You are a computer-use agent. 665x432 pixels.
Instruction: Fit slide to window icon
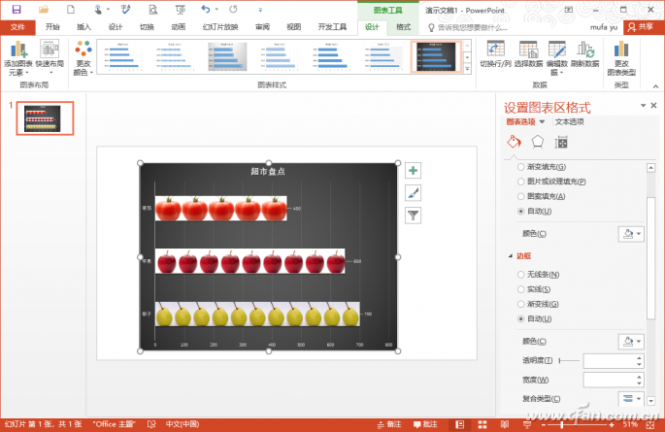pyautogui.click(x=650, y=424)
